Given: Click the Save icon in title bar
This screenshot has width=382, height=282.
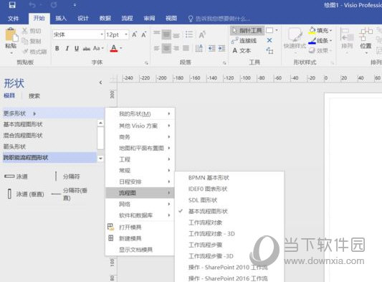Looking at the screenshot, I should [12, 5].
